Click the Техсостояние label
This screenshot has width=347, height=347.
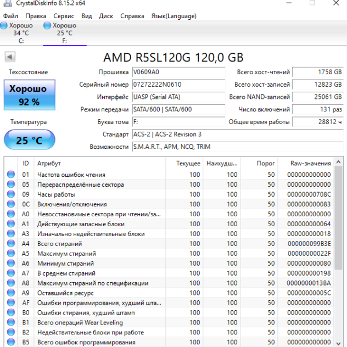pos(29,72)
